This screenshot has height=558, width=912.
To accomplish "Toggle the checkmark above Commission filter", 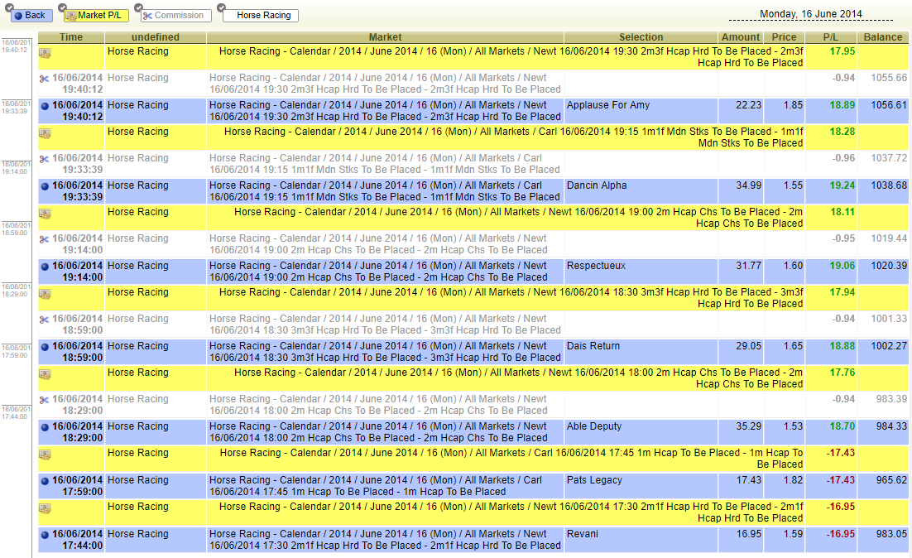I will coord(138,7).
